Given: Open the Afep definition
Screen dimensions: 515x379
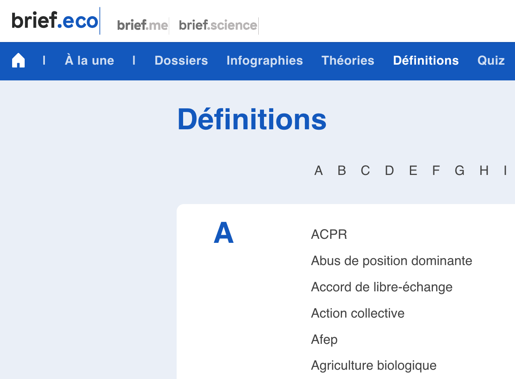Looking at the screenshot, I should click(324, 339).
